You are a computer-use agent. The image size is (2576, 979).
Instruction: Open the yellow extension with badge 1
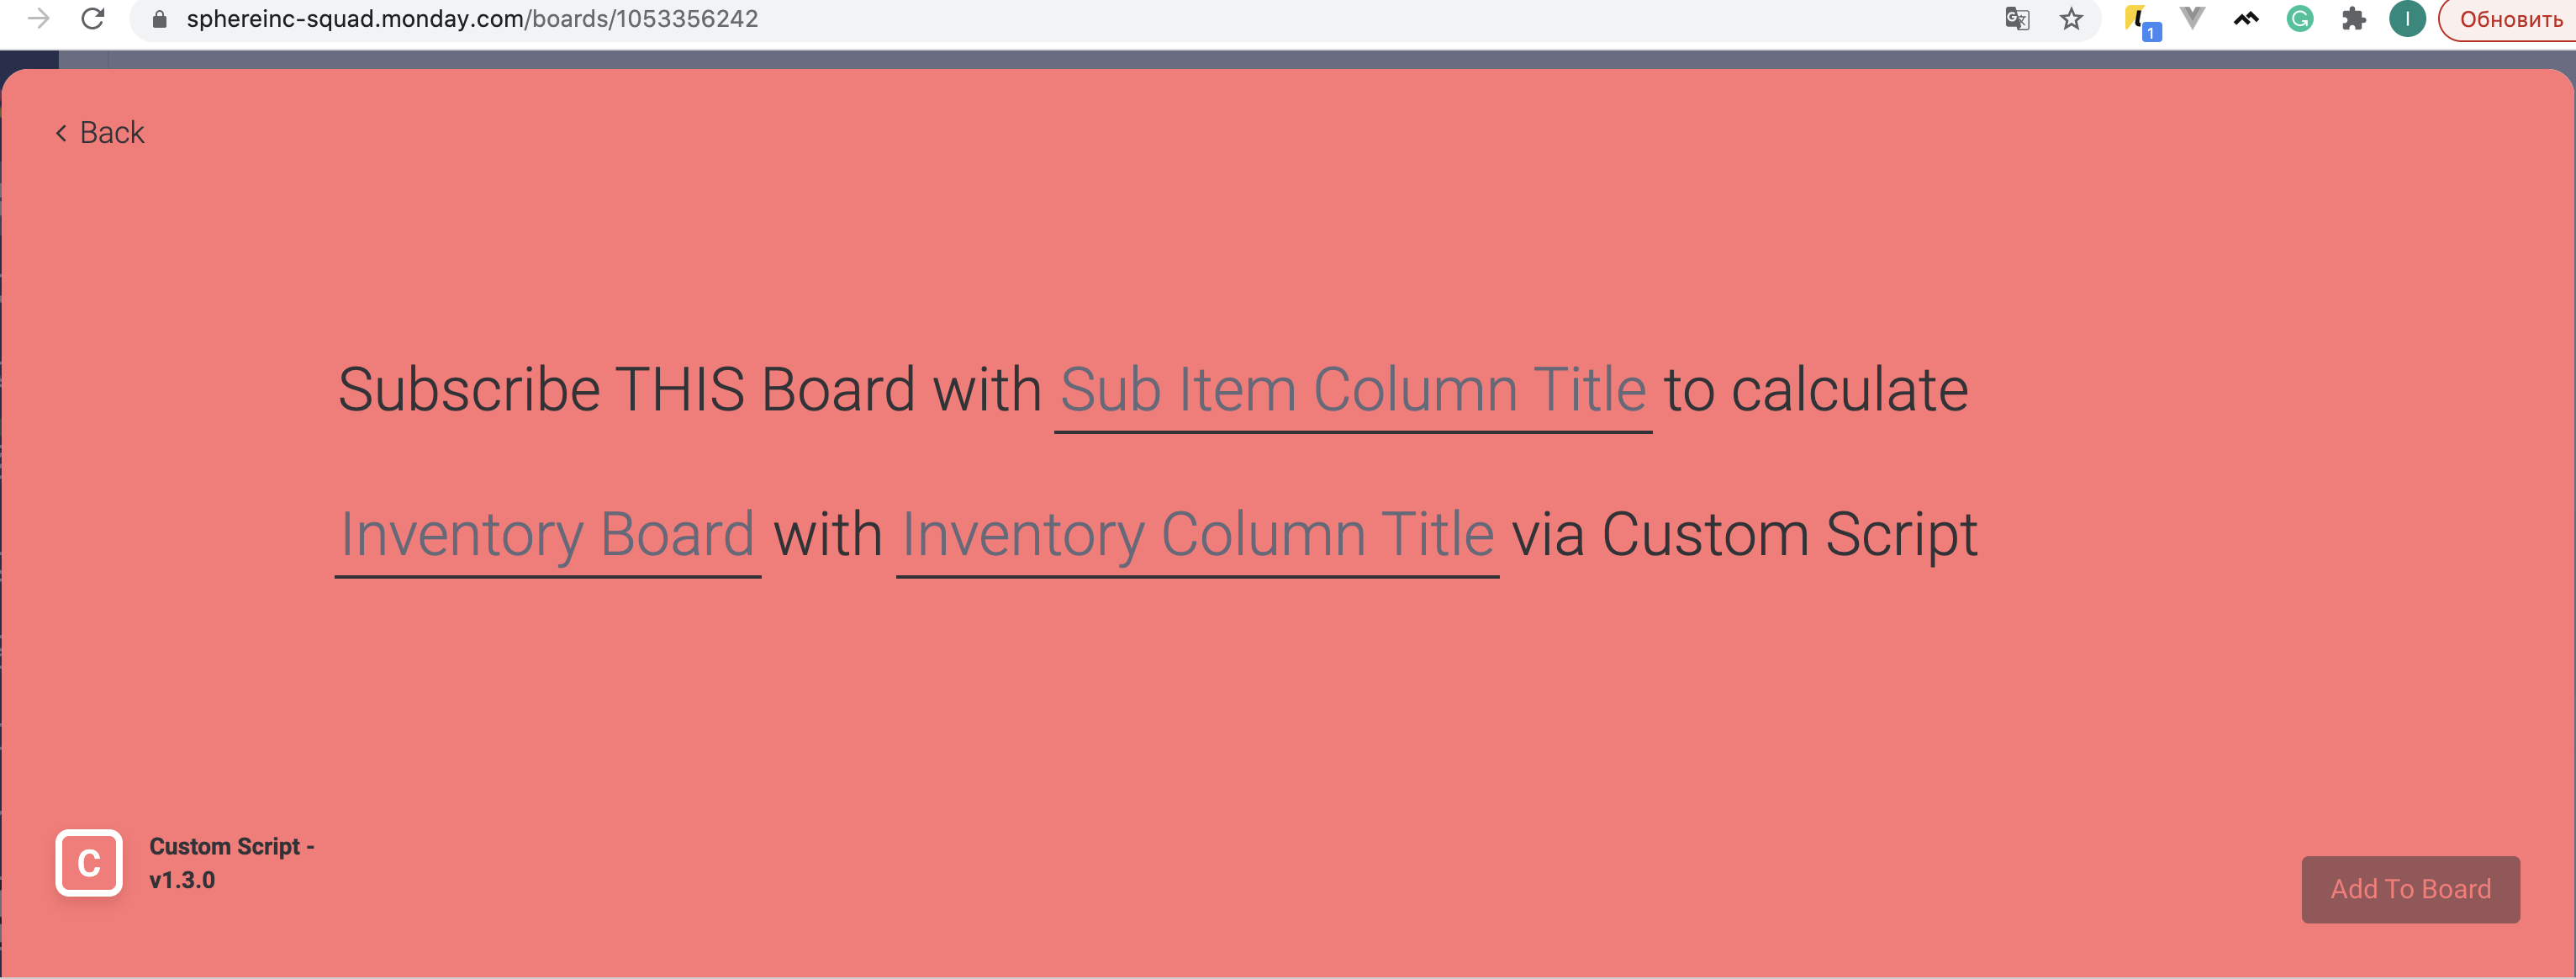coord(2140,21)
